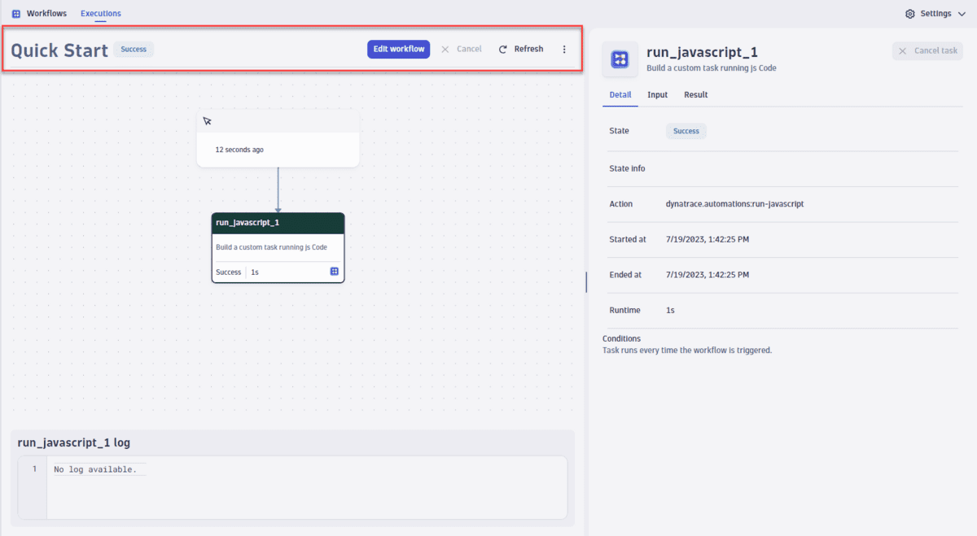Switch to the Result tab
The height and width of the screenshot is (536, 977).
(695, 94)
